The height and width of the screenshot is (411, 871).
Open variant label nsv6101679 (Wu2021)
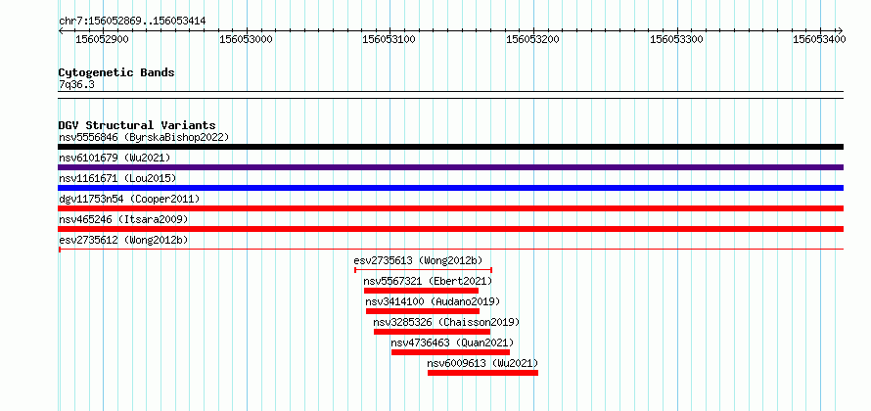point(115,158)
